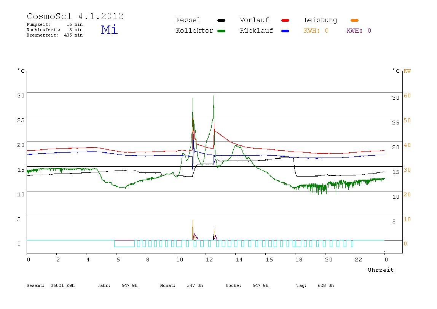Select the "Nachlaufzeit:" label
Image resolution: width=437 pixels, height=309 pixels.
(44, 30)
